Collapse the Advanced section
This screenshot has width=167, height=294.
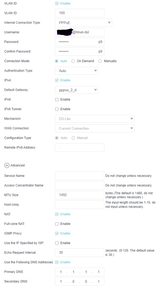7,165
